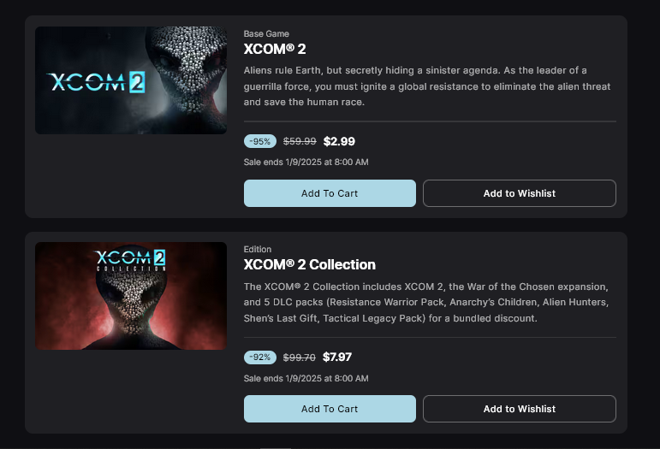This screenshot has width=660, height=449.
Task: Click the $7.97 sale price
Action: 337,357
